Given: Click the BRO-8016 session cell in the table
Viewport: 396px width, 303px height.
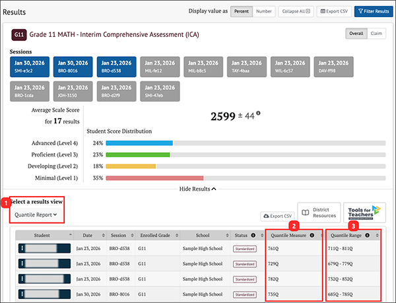Looking at the screenshot, I should coord(119,294).
